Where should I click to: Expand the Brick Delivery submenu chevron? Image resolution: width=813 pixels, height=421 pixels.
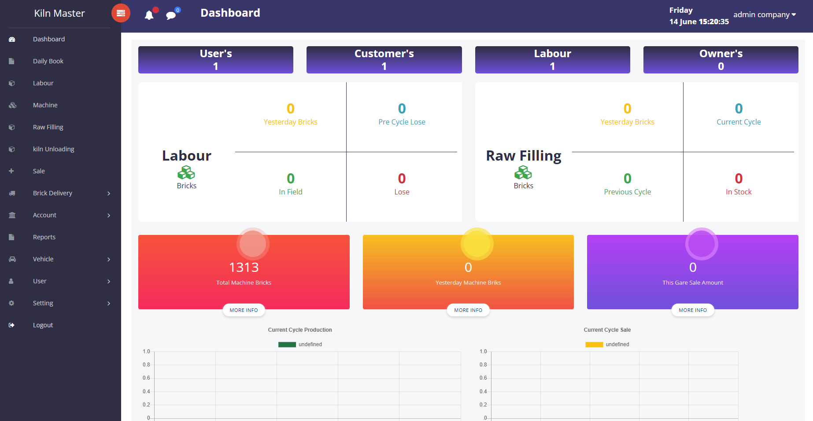coord(109,194)
